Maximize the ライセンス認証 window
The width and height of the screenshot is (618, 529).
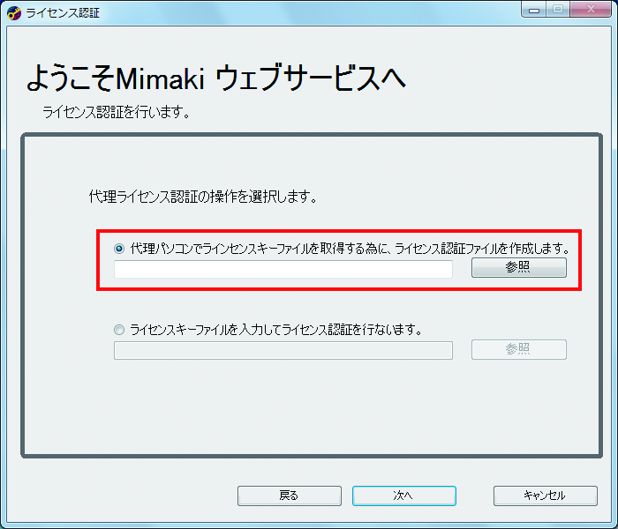558,10
